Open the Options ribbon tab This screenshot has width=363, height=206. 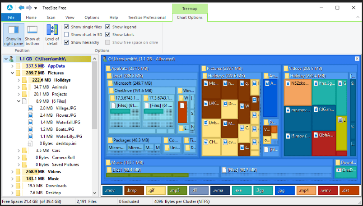click(92, 17)
